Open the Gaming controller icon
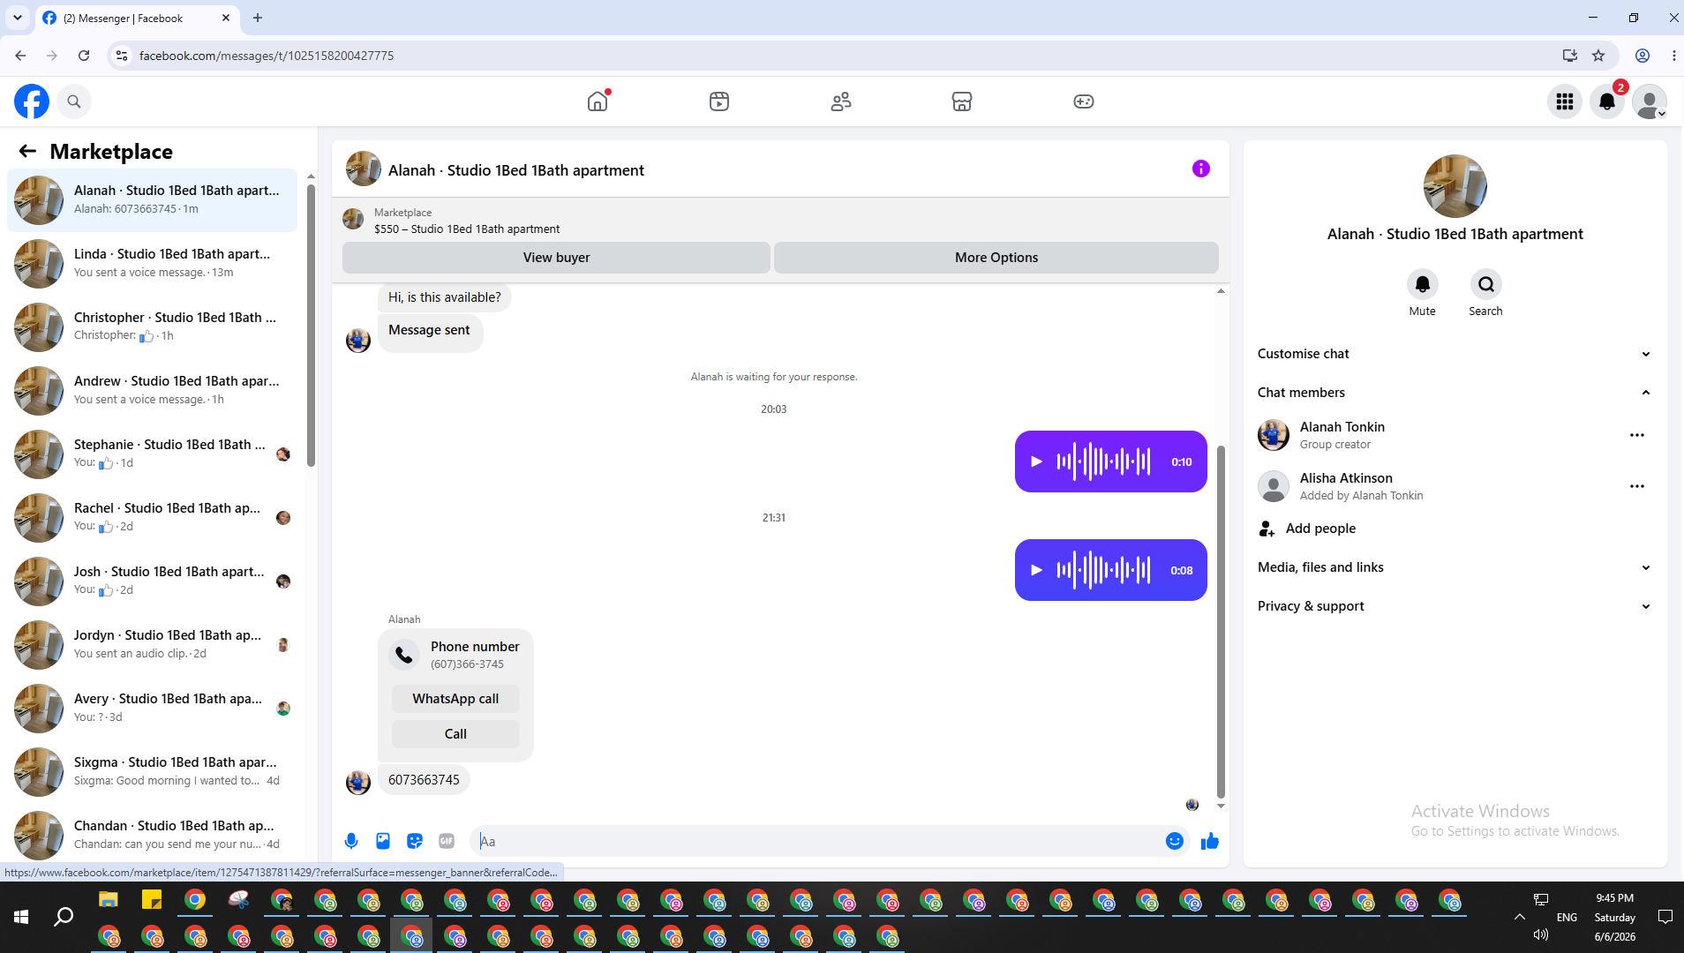 (1084, 101)
